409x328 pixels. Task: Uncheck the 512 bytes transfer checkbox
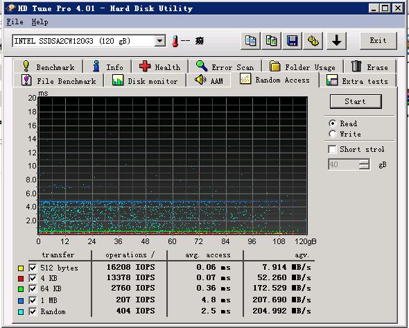tap(33, 268)
